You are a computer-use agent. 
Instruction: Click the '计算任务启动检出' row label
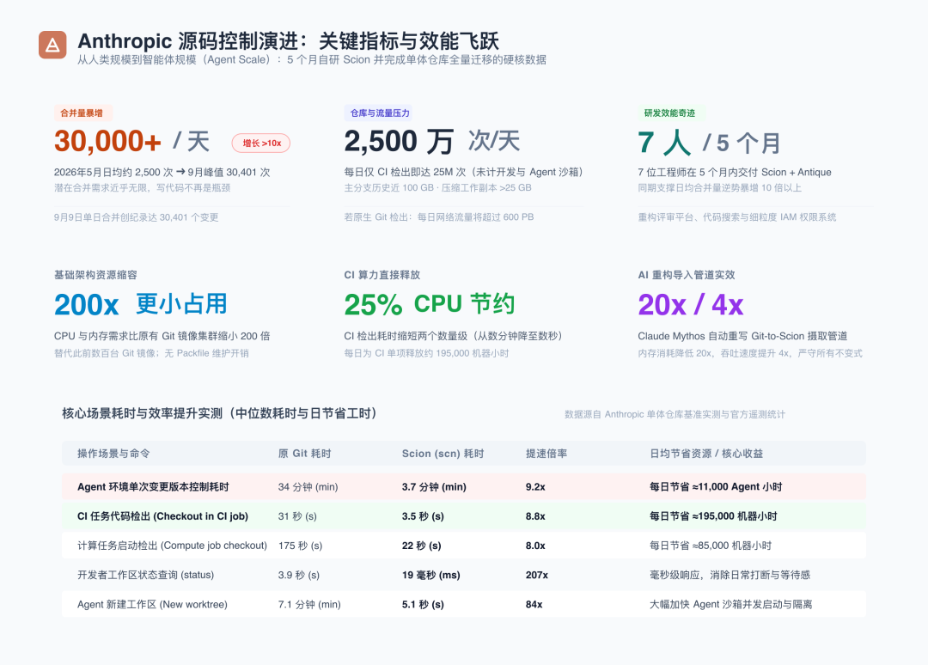pos(172,546)
